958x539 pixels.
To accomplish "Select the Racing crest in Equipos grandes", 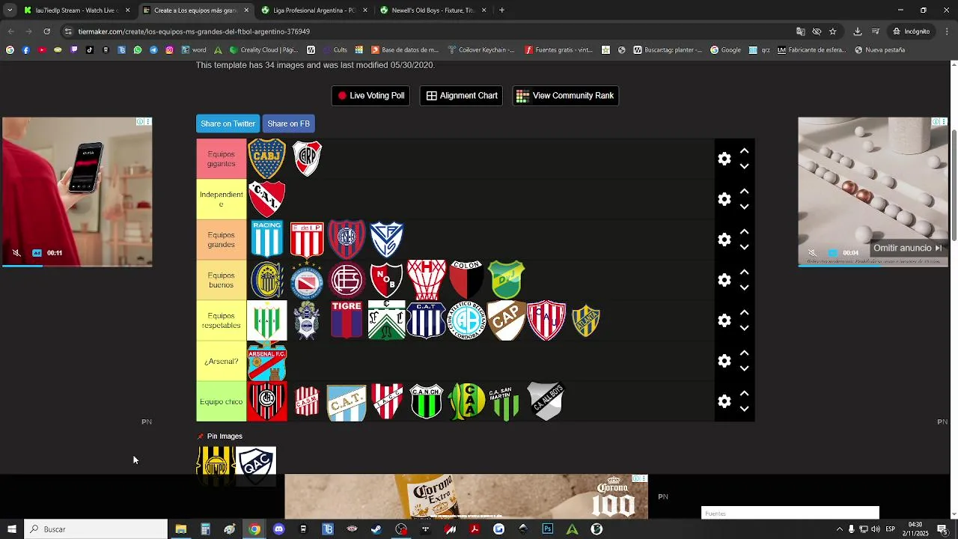I will [x=266, y=240].
